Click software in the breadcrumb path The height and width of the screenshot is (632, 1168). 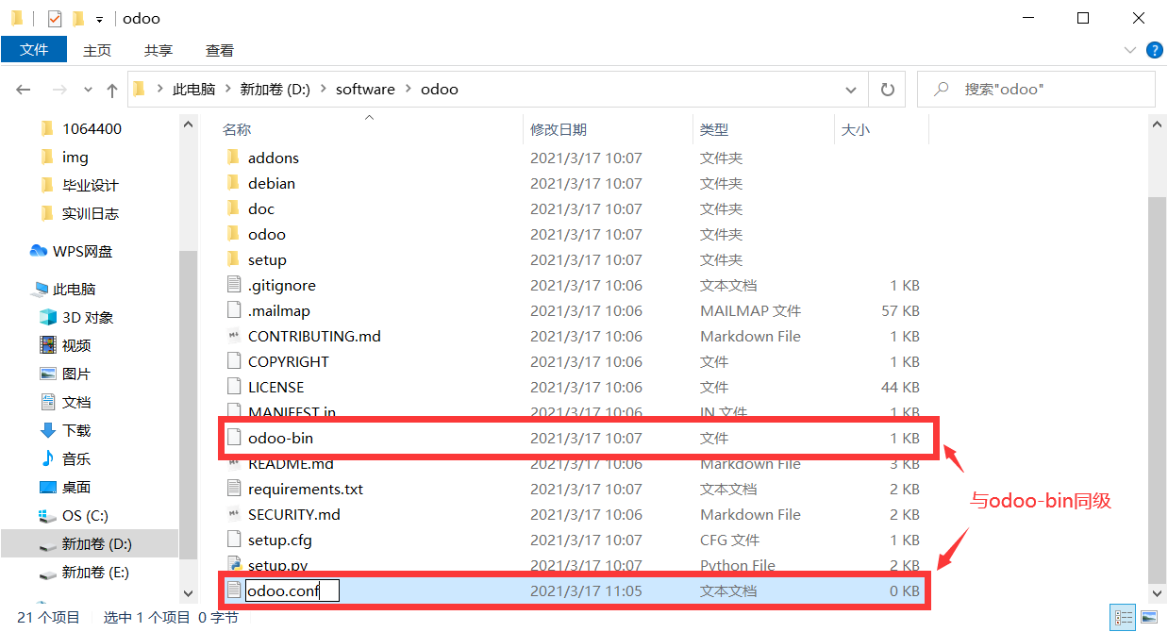(x=365, y=88)
